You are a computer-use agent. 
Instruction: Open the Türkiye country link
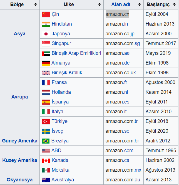[x=59, y=121]
